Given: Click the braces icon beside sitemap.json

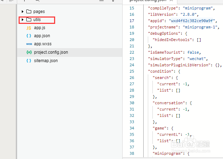Looking at the screenshot, I should pyautogui.click(x=29, y=60).
